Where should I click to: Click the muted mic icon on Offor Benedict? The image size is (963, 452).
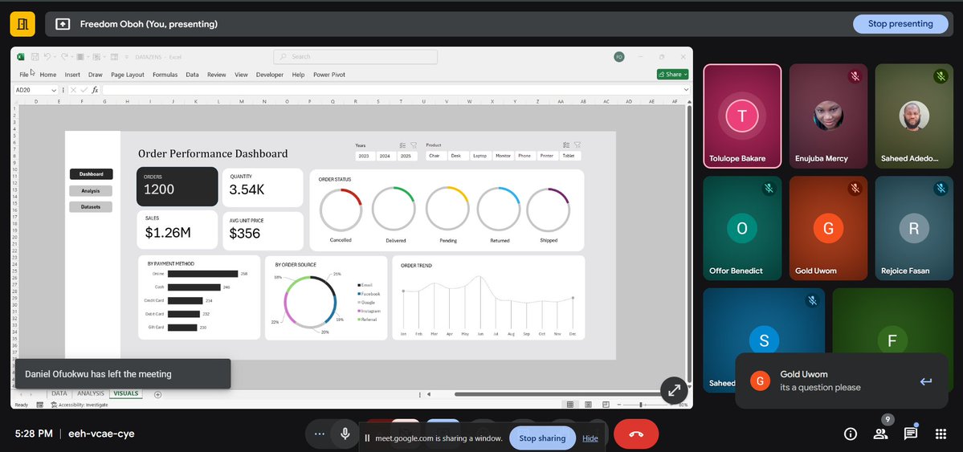point(769,189)
